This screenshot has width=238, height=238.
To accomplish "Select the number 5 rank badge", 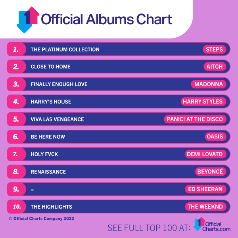I will point(16,119).
